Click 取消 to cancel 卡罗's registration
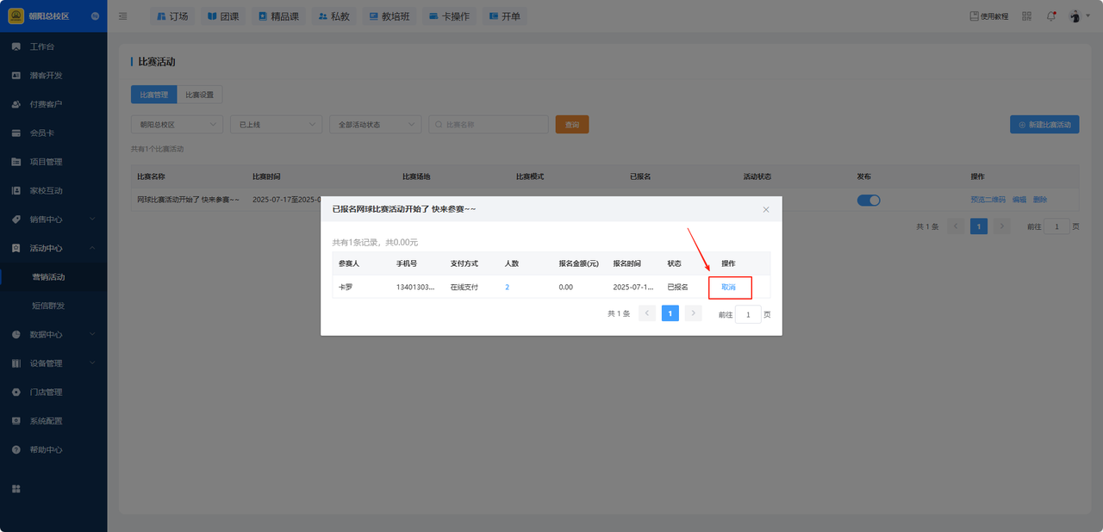Viewport: 1103px width, 532px height. pyautogui.click(x=729, y=287)
